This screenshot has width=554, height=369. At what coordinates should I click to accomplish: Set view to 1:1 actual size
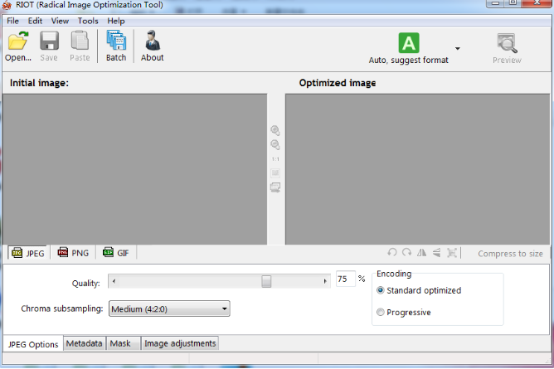click(x=275, y=158)
